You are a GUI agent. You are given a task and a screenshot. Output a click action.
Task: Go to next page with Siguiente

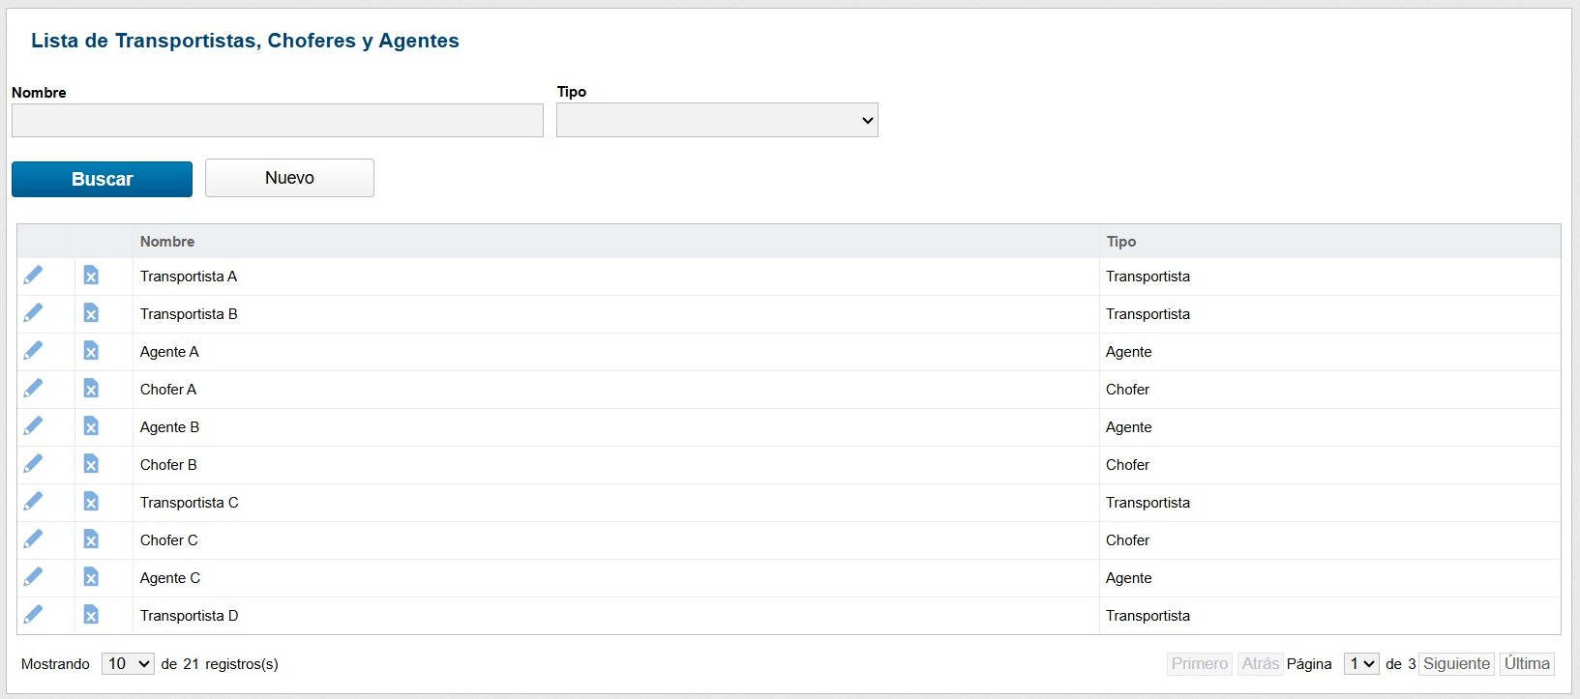coord(1456,663)
